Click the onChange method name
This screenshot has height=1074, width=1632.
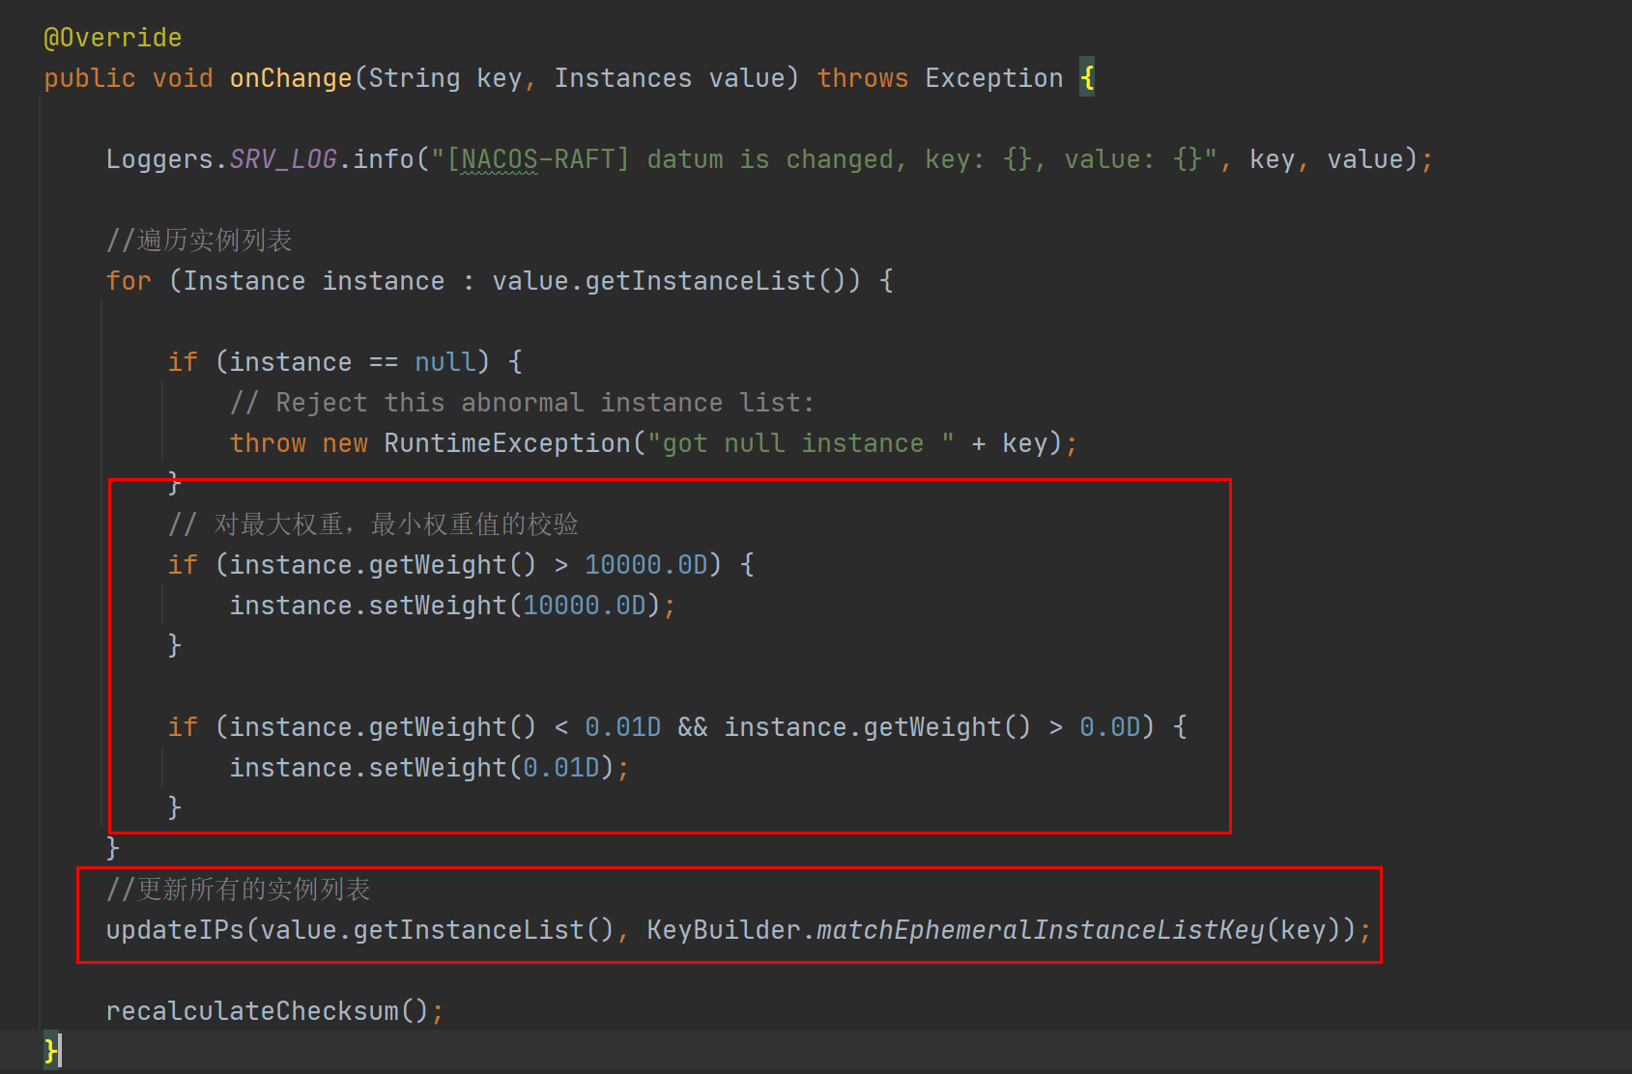coord(291,78)
